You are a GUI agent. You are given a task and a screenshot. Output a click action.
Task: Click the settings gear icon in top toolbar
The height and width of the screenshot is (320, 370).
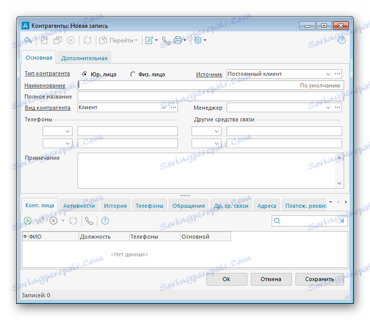pos(198,40)
